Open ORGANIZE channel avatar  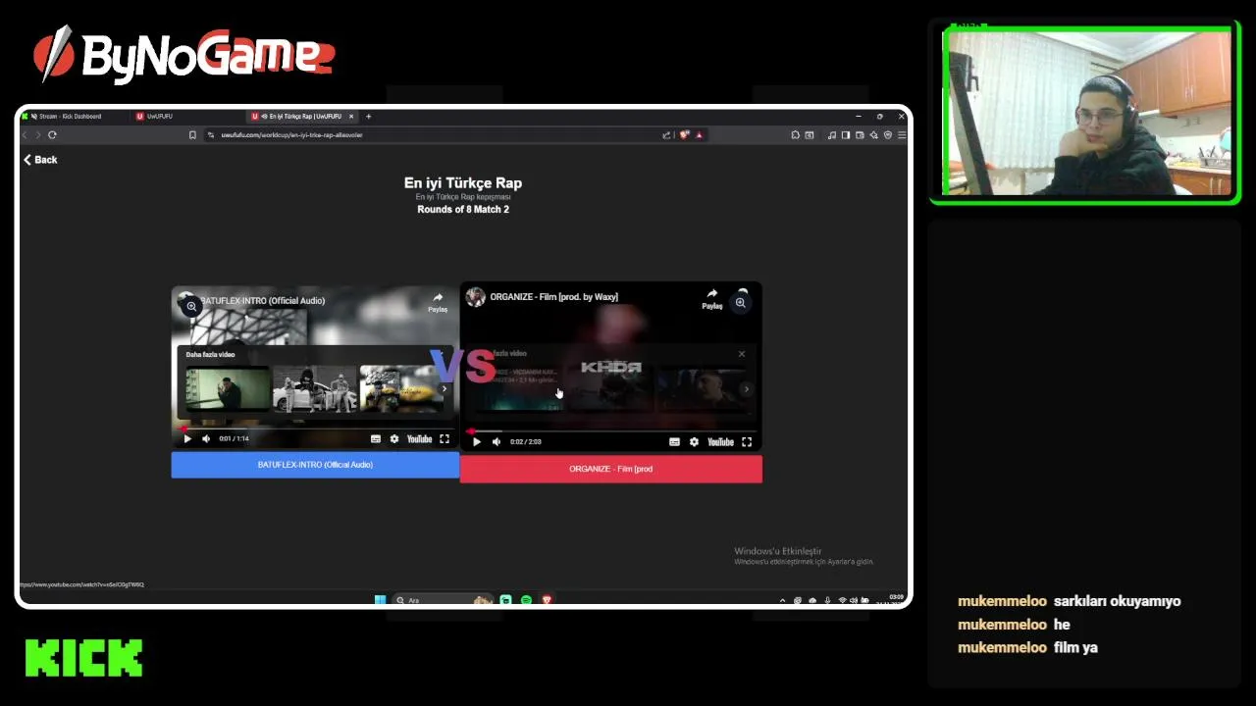pos(476,297)
